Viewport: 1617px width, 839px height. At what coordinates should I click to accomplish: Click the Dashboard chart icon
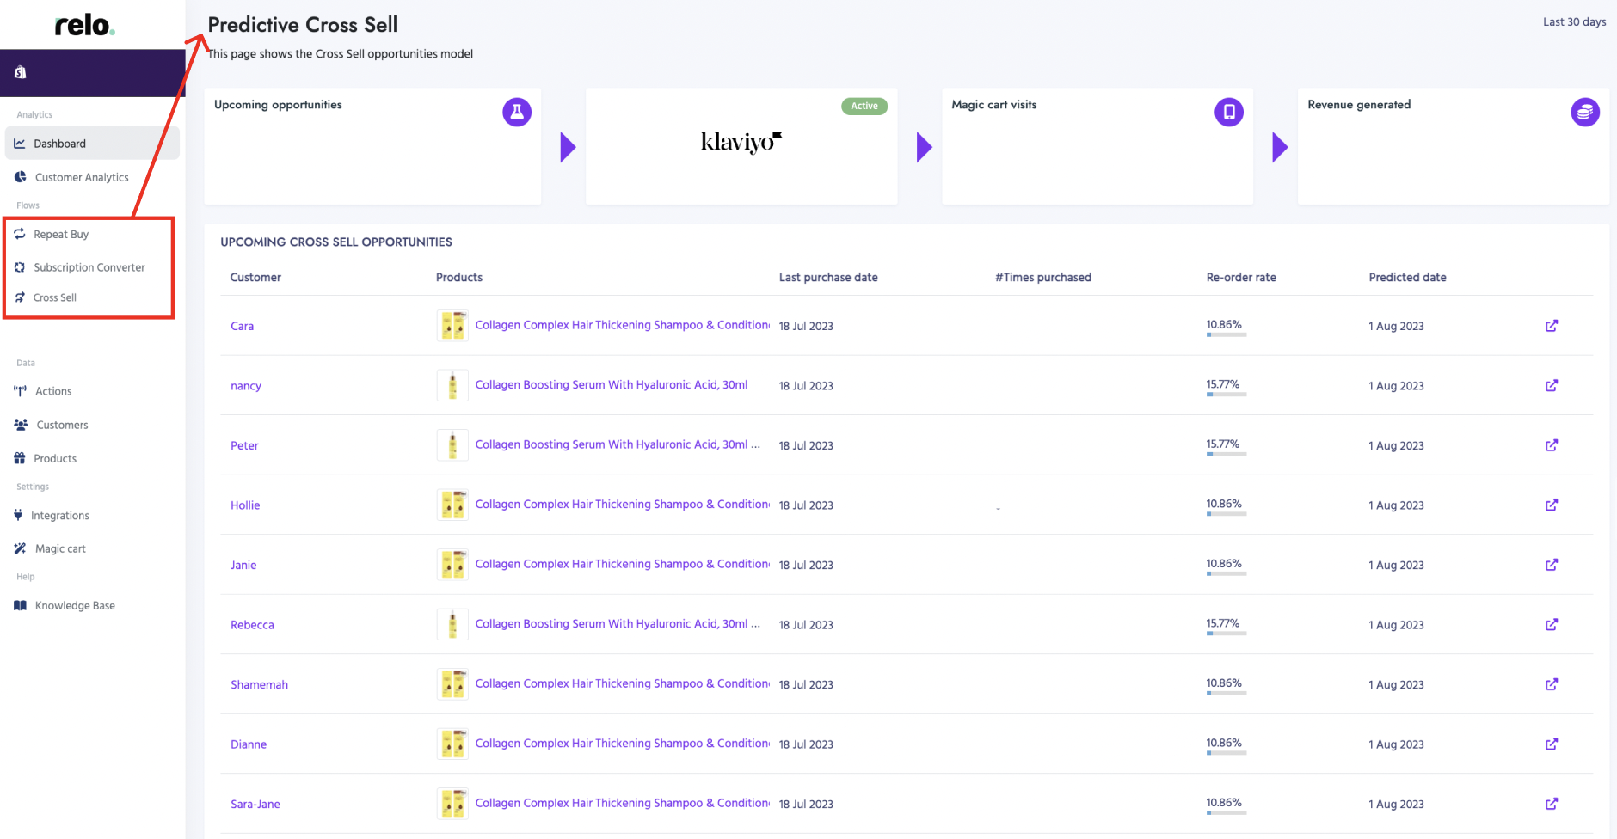(x=19, y=144)
